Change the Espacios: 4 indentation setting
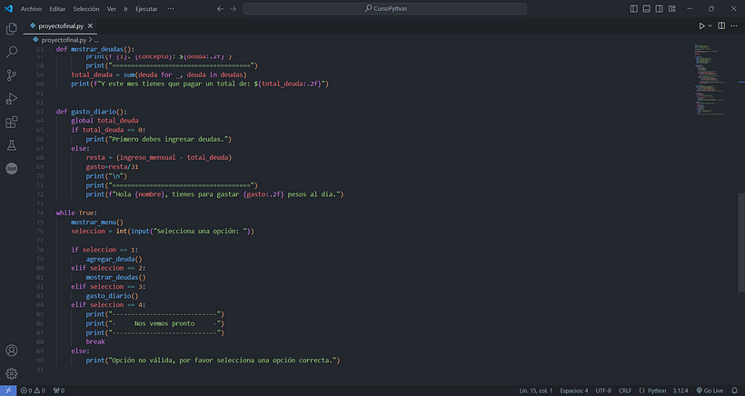Image resolution: width=745 pixels, height=396 pixels. pyautogui.click(x=573, y=391)
